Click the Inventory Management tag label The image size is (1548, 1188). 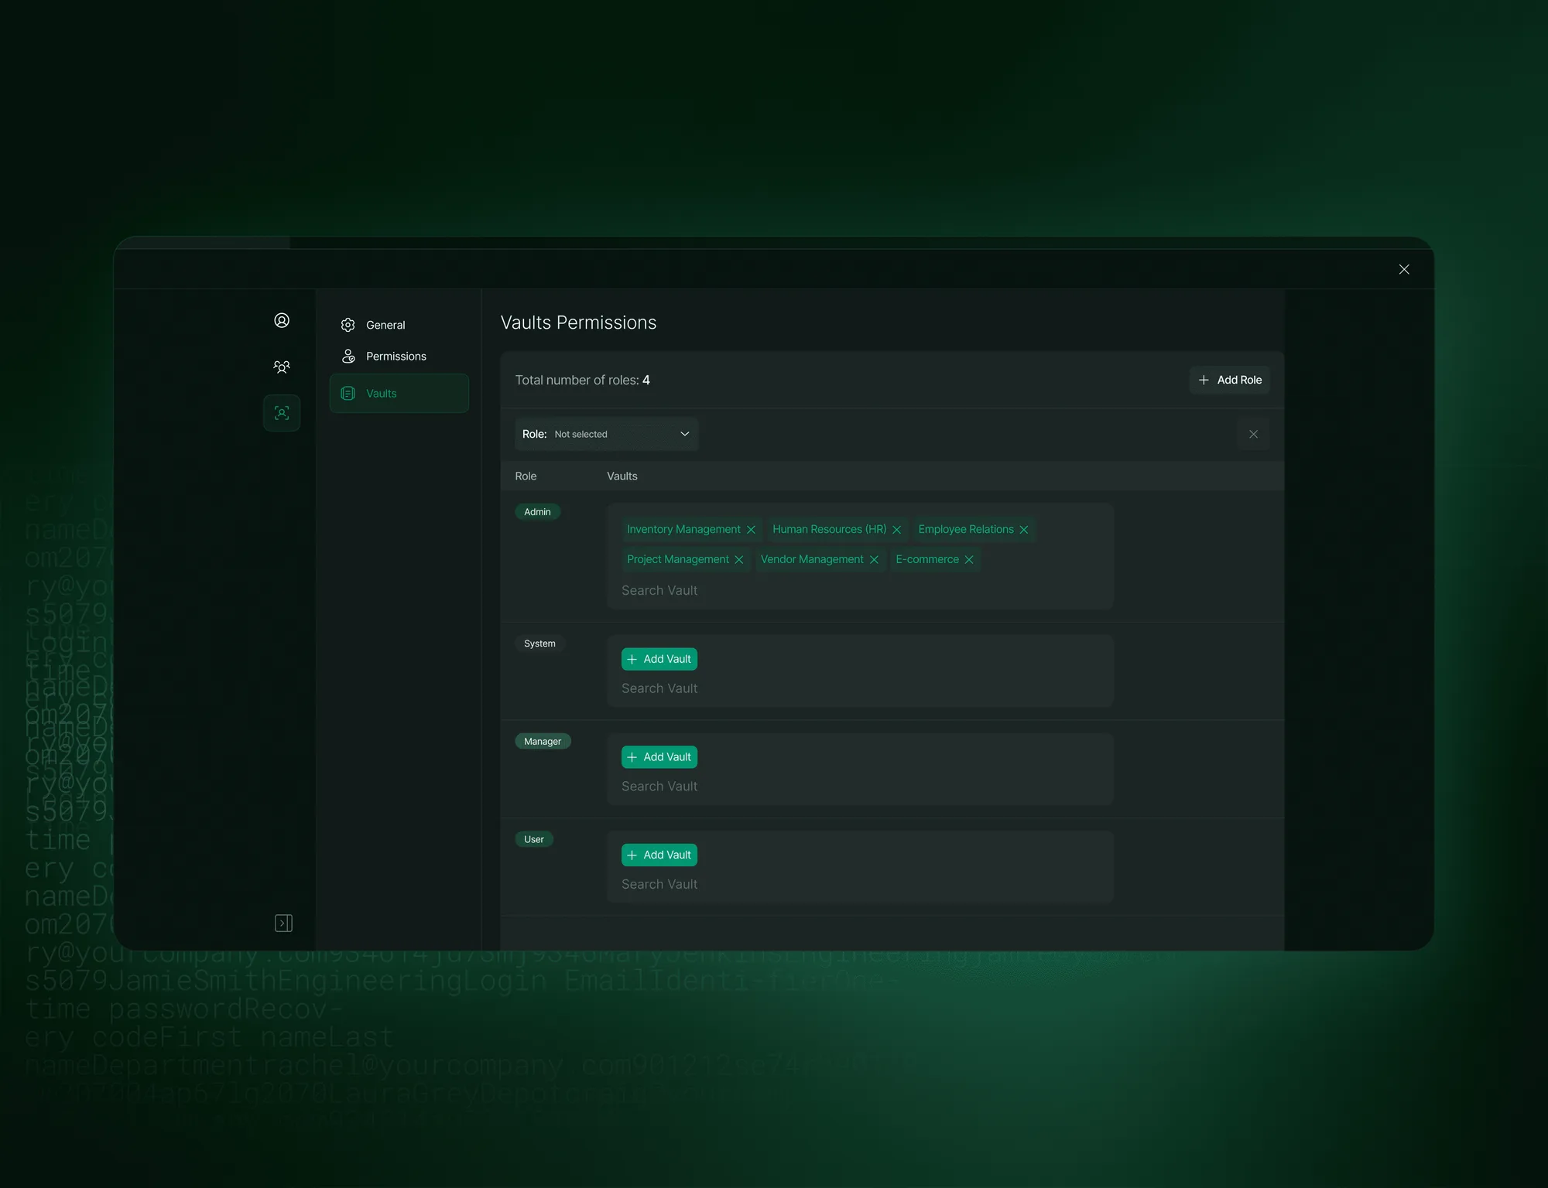[683, 530]
